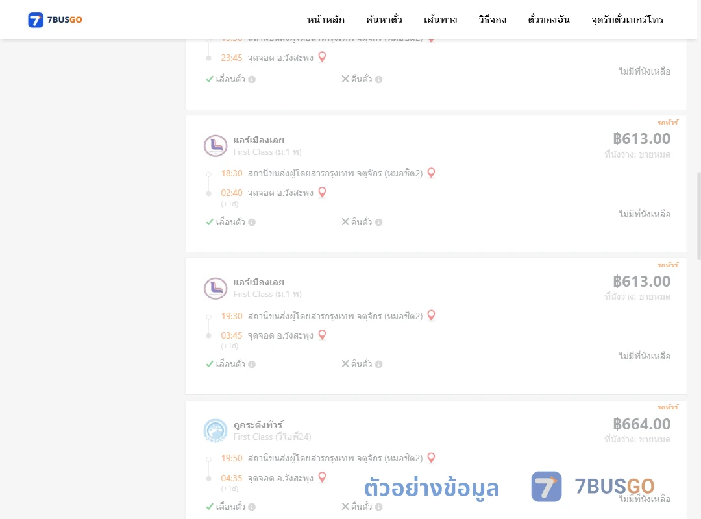Image resolution: width=701 pixels, height=519 pixels.
Task: Open the หน้าหลัก menu item
Action: pos(325,19)
